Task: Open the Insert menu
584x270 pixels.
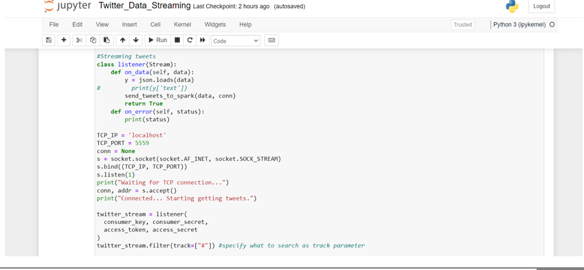Action: click(129, 25)
